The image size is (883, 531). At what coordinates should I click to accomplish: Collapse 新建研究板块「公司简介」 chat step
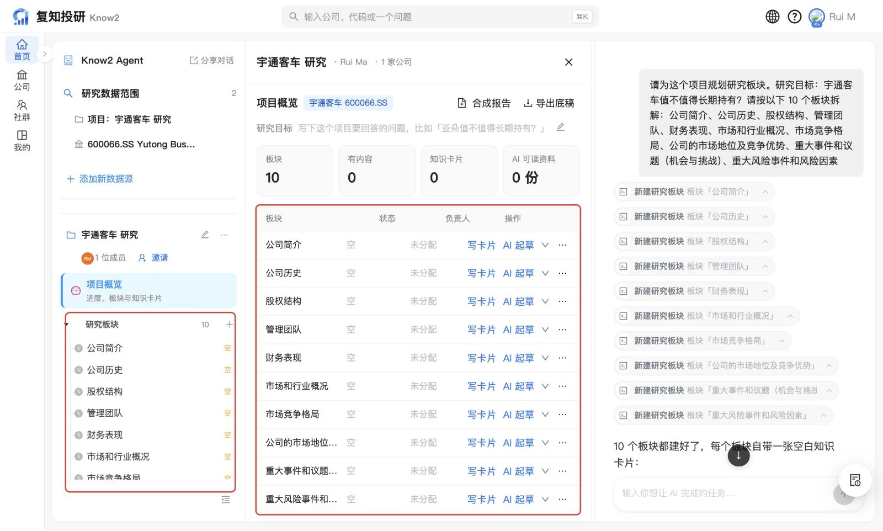pyautogui.click(x=765, y=192)
